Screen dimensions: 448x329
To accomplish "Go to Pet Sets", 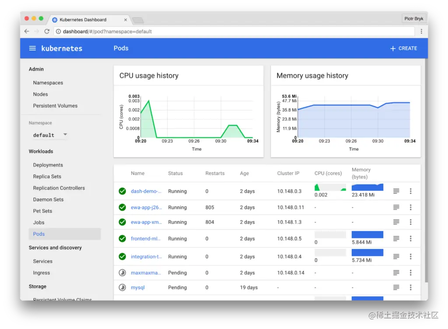I will [42, 211].
